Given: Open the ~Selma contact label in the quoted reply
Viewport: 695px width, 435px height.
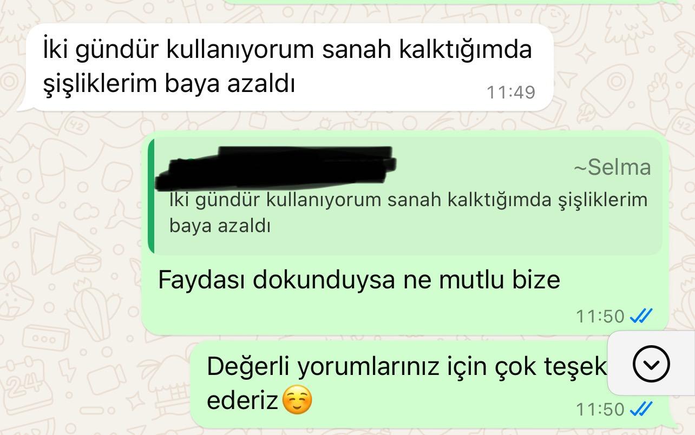Looking at the screenshot, I should (612, 167).
